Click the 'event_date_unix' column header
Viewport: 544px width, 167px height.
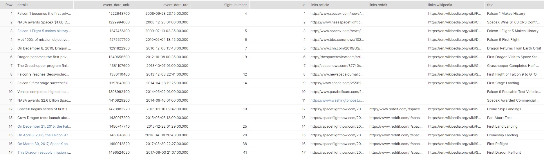tap(116, 5)
